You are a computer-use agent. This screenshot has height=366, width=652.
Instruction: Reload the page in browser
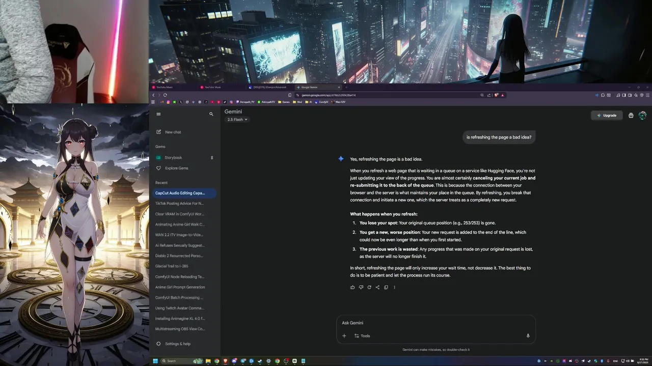tap(165, 95)
